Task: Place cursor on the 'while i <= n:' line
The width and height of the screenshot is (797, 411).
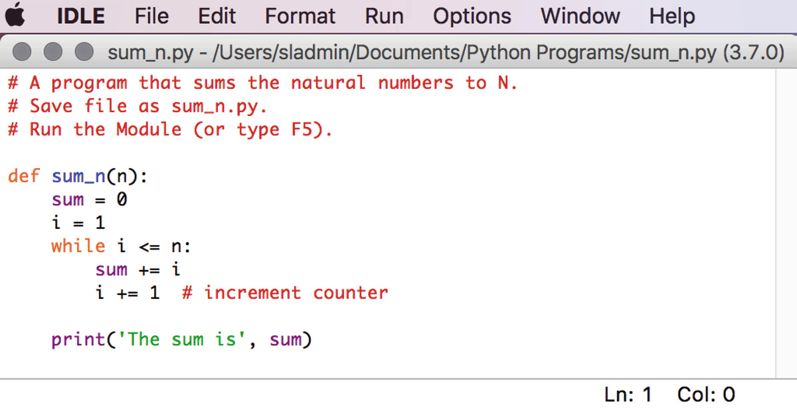Action: (121, 246)
